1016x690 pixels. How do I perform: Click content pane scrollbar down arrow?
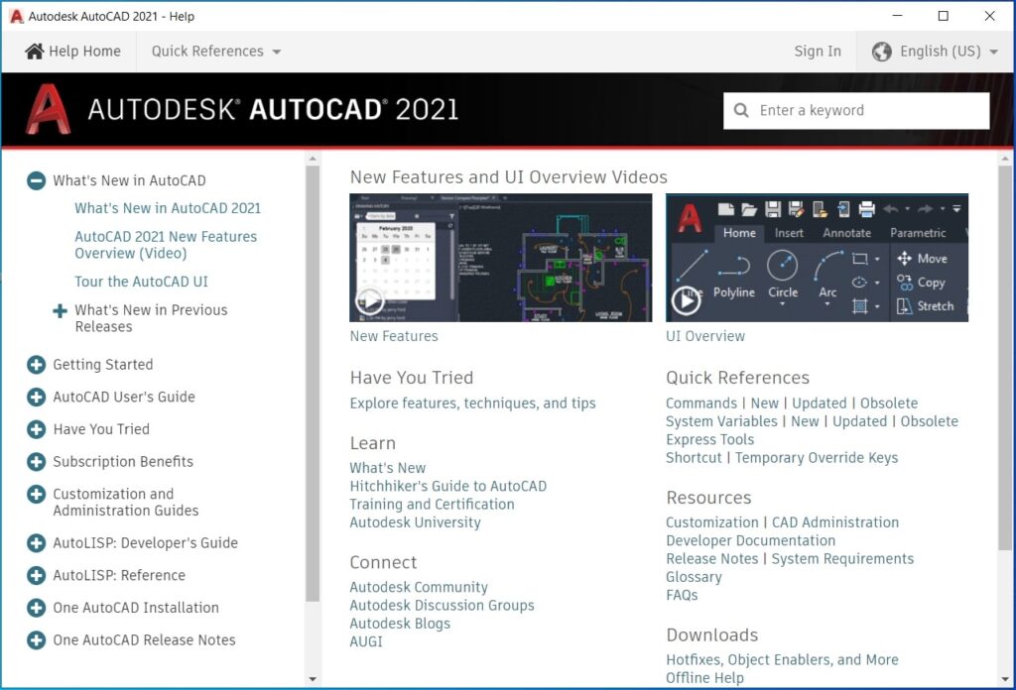(x=1005, y=679)
